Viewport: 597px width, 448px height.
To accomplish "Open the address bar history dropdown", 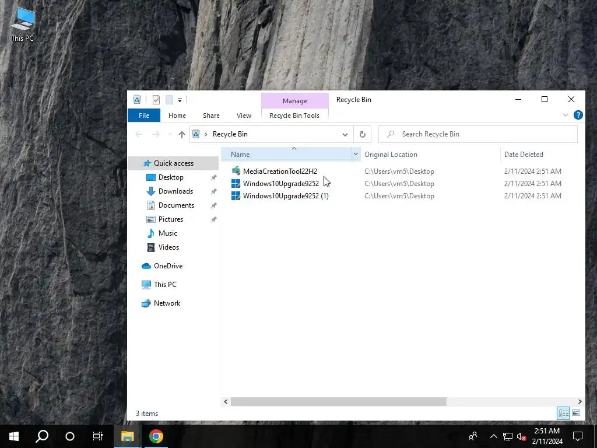I will [345, 135].
